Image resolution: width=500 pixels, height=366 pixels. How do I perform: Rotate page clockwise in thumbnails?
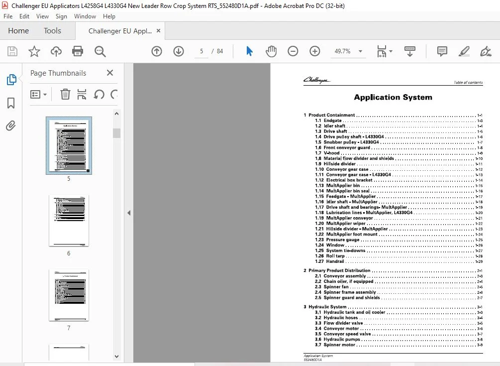[114, 94]
